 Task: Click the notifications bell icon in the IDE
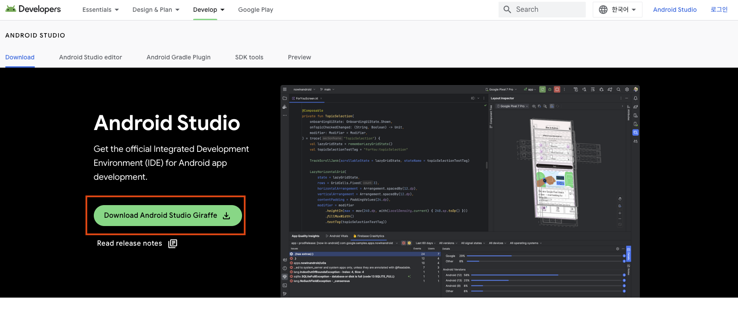[635, 98]
